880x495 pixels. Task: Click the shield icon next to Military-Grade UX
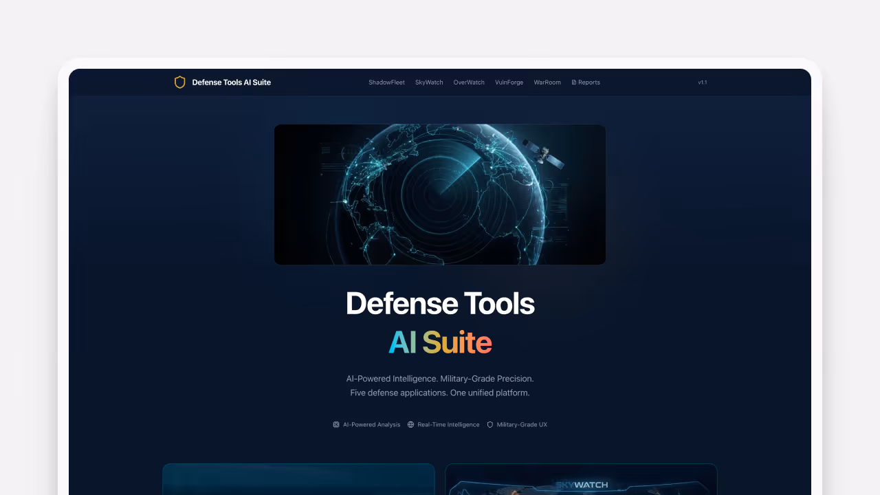[x=489, y=424]
